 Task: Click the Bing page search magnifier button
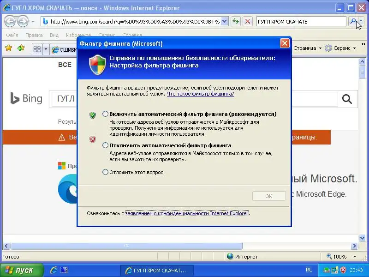point(347,99)
